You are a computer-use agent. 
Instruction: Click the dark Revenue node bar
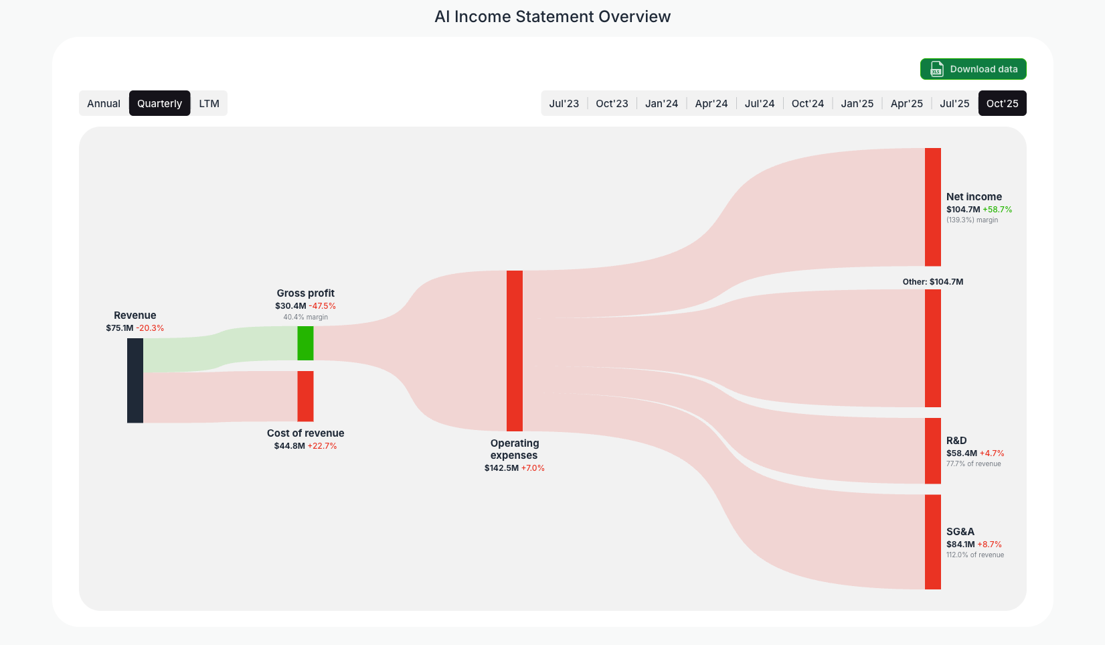[135, 380]
